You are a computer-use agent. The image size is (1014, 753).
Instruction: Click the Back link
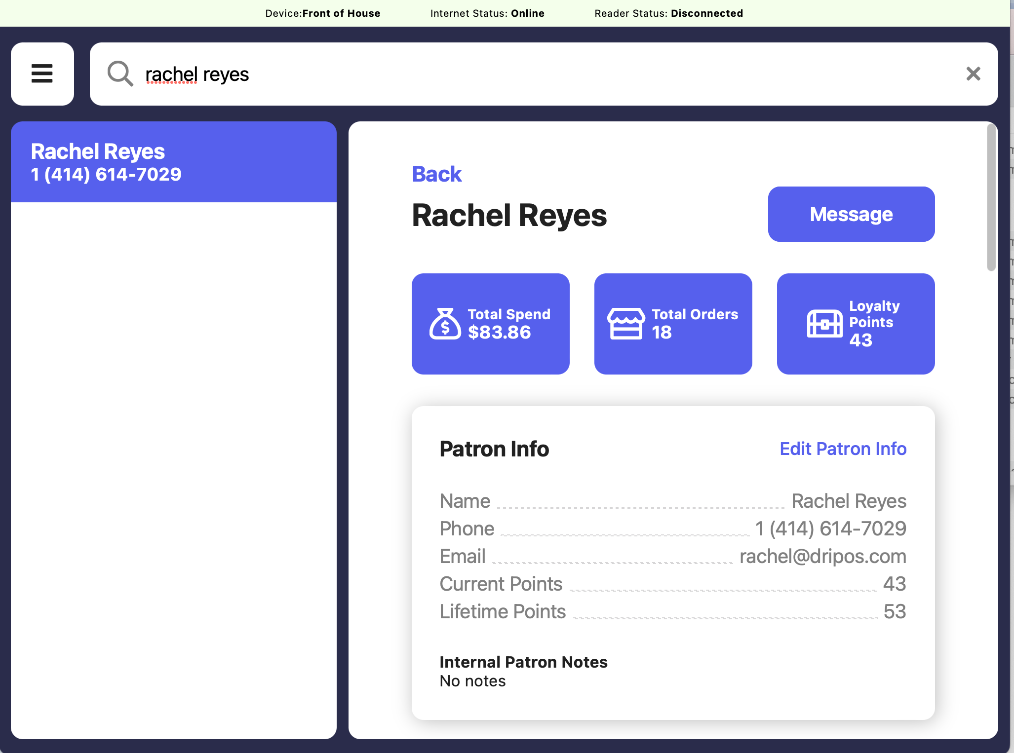click(x=436, y=174)
